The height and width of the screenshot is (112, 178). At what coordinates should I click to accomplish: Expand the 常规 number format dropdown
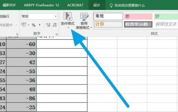pos(56,16)
